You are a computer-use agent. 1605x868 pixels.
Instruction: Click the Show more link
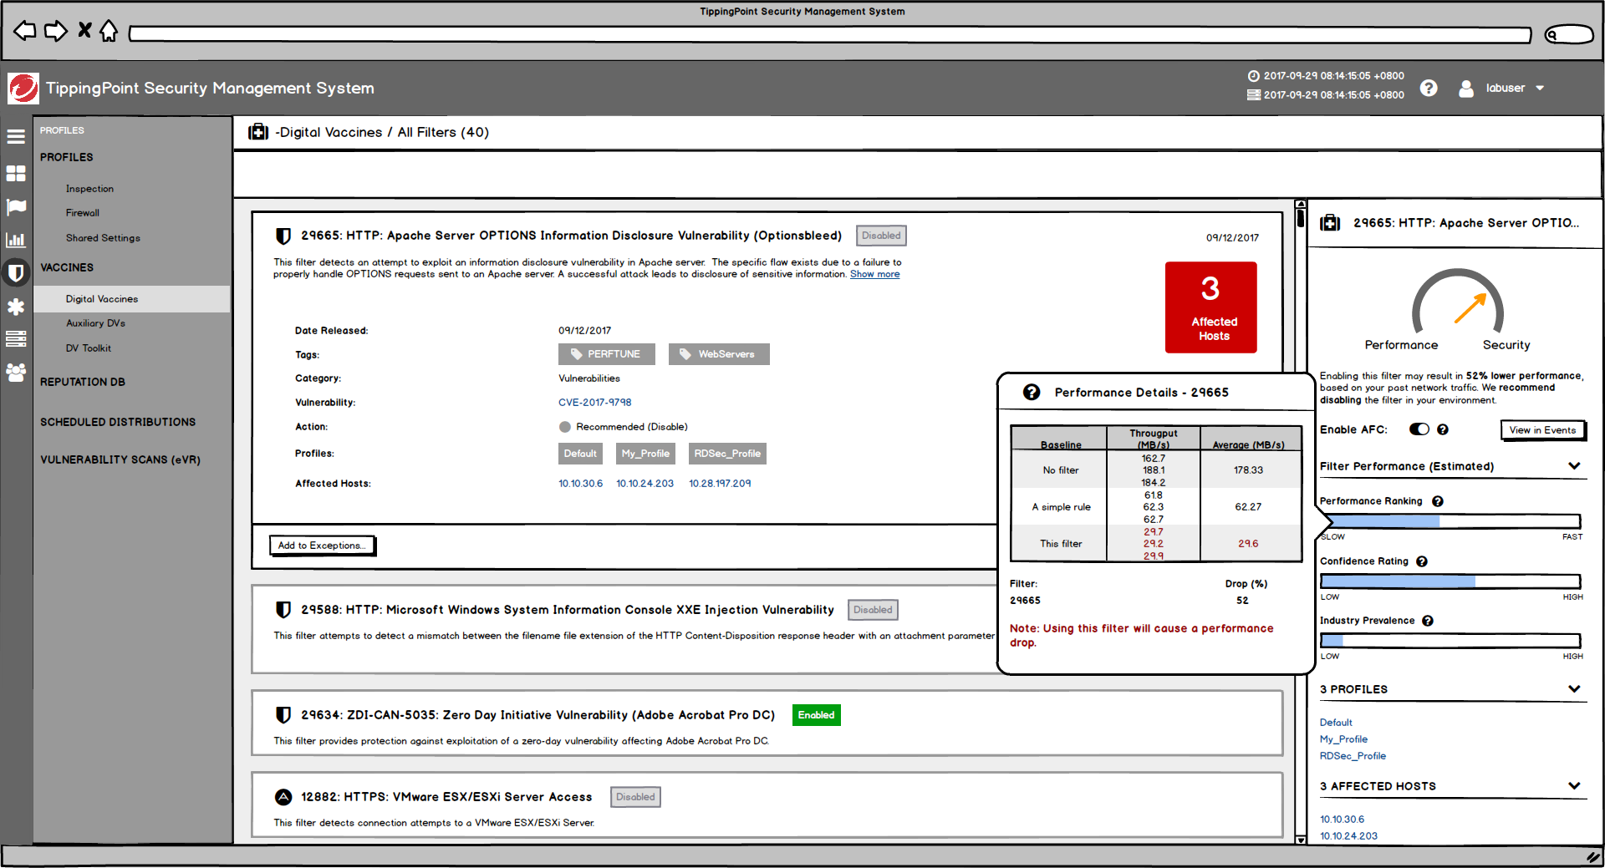874,274
